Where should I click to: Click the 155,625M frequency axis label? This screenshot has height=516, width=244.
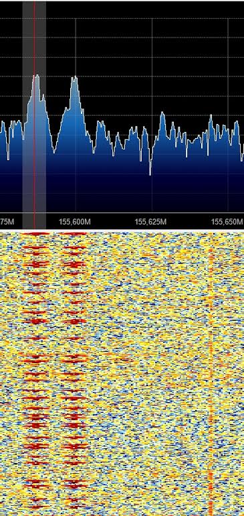tap(150, 222)
